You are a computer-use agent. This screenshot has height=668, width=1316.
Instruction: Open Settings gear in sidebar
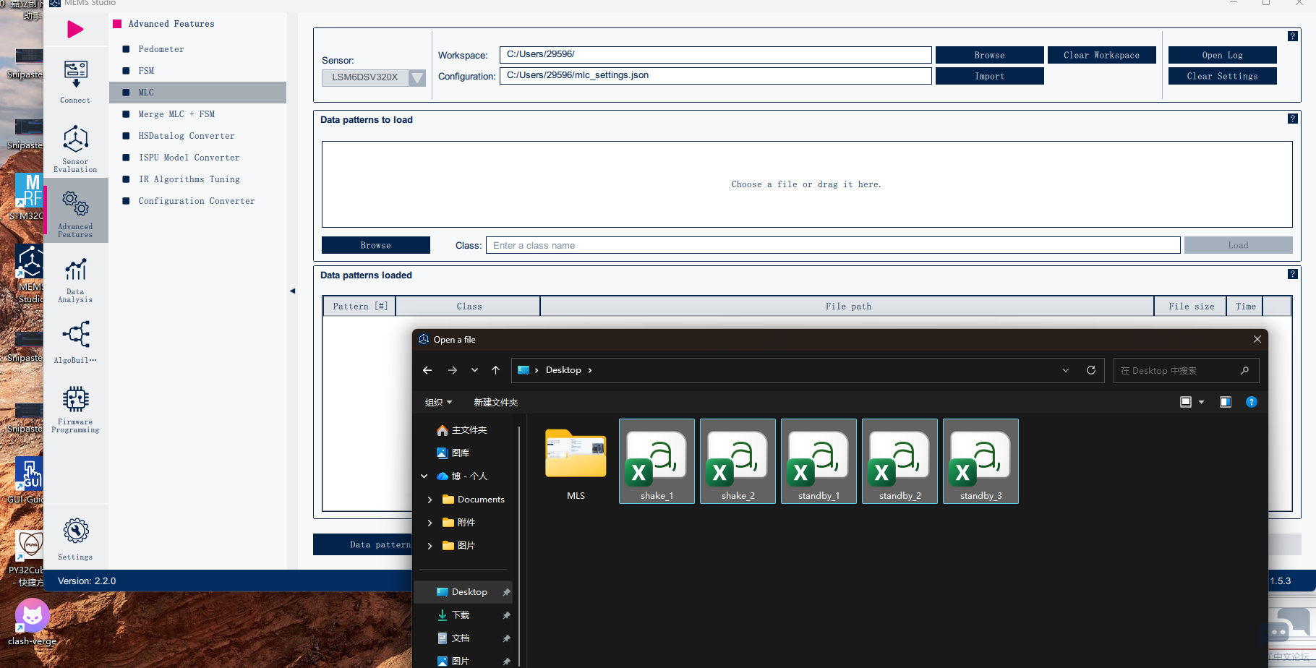click(x=75, y=539)
